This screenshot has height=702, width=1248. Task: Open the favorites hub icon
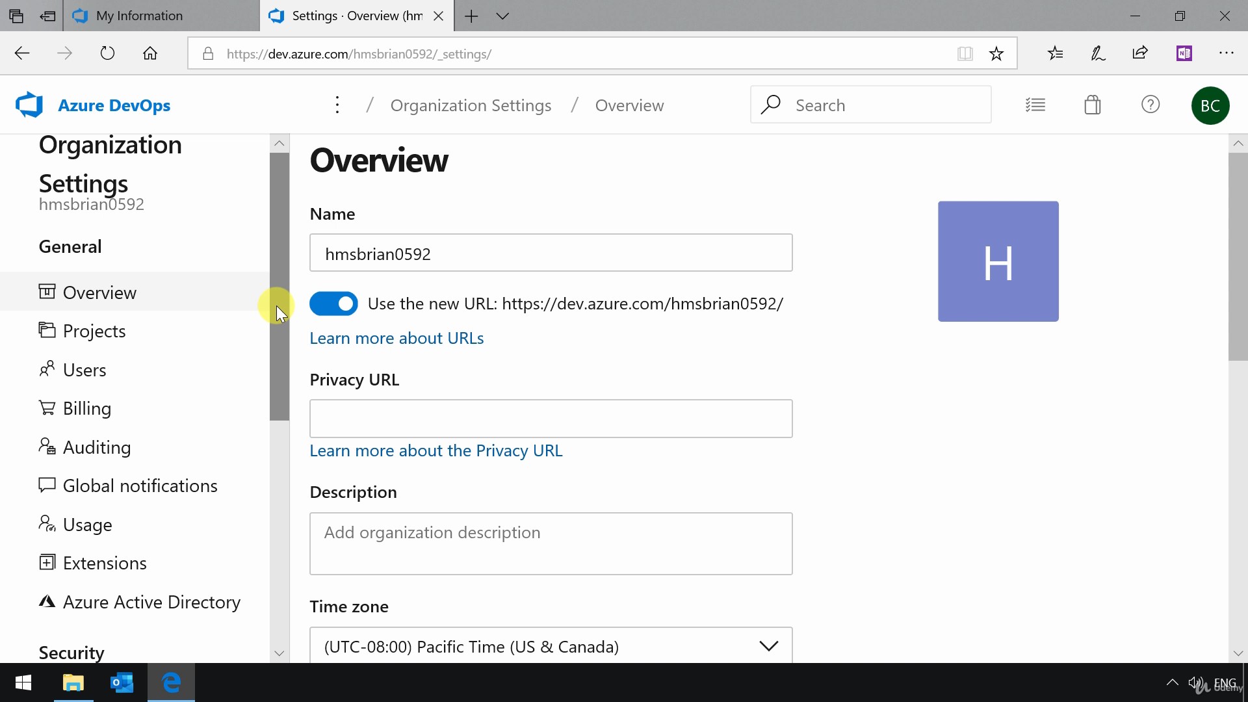coord(1056,53)
